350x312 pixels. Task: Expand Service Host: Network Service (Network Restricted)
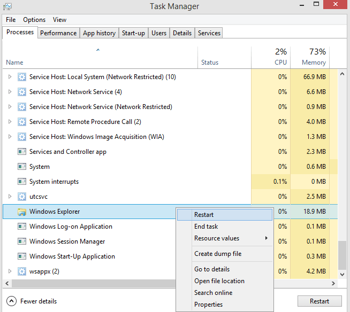tap(10, 106)
